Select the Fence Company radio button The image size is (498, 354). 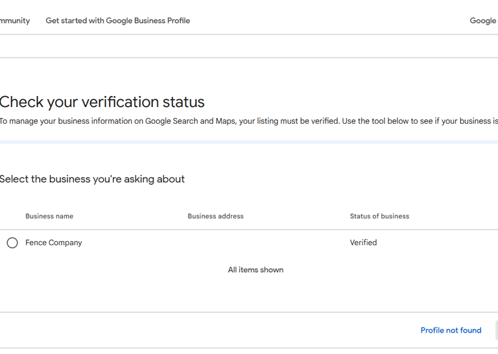coord(12,243)
